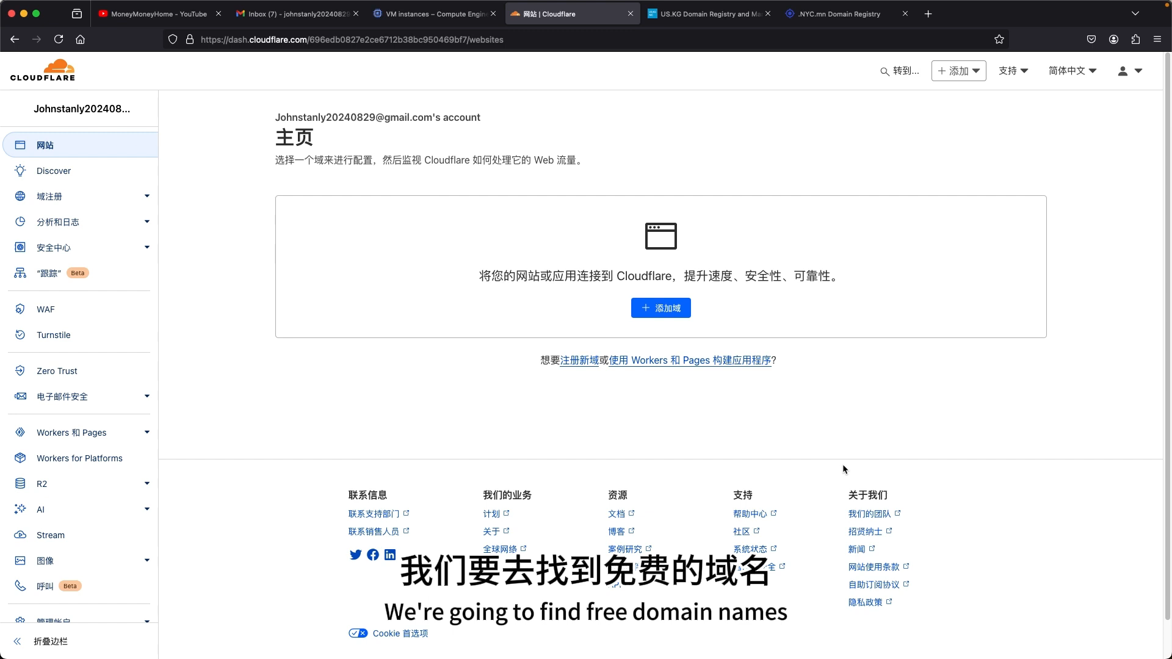Click the Workers 和 Pages icon
This screenshot has height=659, width=1172.
click(x=20, y=433)
